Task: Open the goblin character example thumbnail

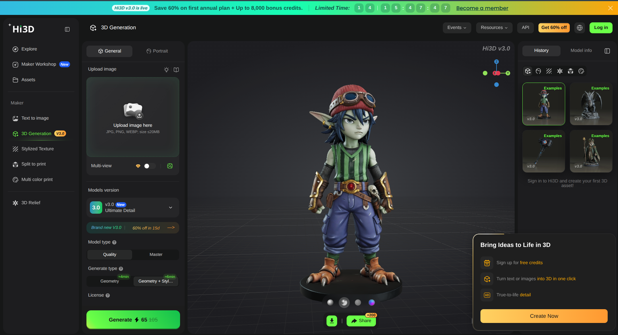Action: (x=544, y=104)
